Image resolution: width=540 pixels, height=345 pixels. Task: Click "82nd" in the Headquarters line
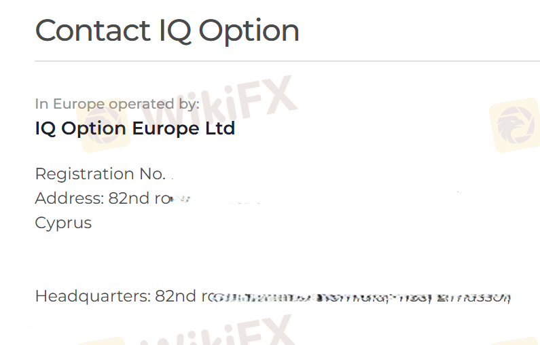coord(175,296)
